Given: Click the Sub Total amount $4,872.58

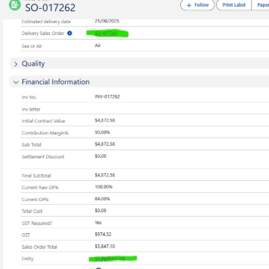Looking at the screenshot, I should tap(105, 144).
